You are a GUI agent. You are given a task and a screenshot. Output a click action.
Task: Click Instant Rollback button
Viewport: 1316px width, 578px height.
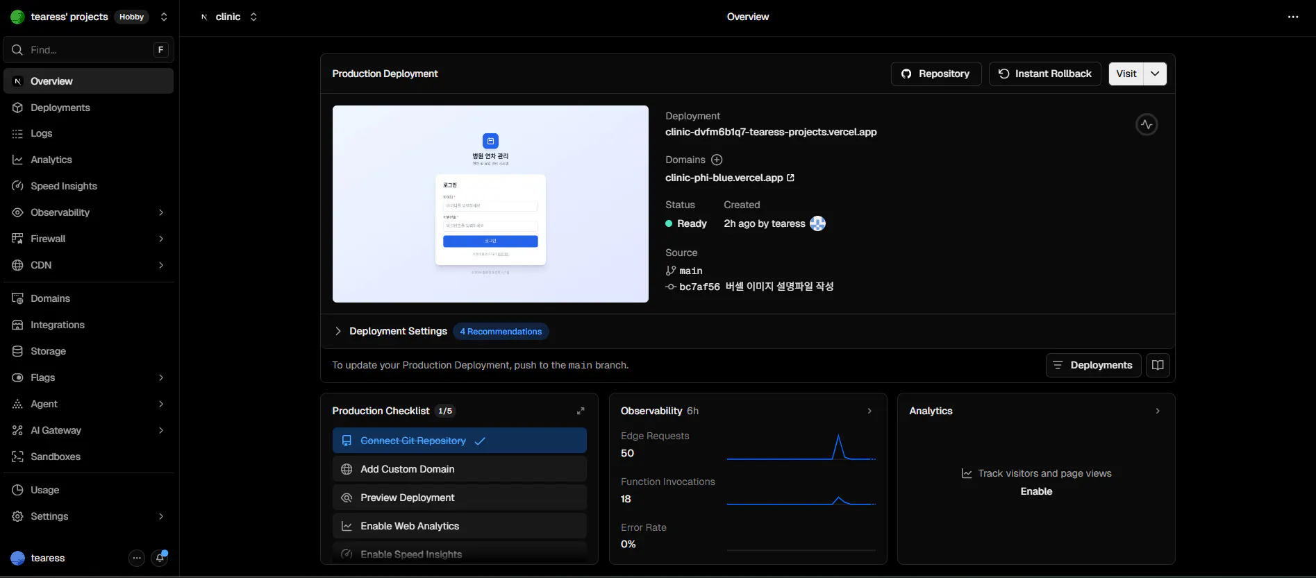[x=1045, y=74]
